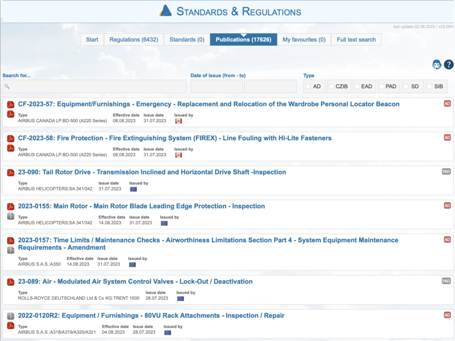Open CF-2023-57 Equipment/Furnishings publication link
This screenshot has width=455, height=341.
pyautogui.click(x=209, y=104)
